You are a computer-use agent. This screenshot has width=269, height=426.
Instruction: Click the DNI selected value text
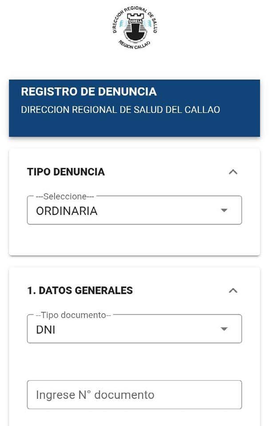[x=46, y=330]
